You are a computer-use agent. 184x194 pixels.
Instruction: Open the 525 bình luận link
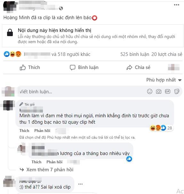[135, 54]
